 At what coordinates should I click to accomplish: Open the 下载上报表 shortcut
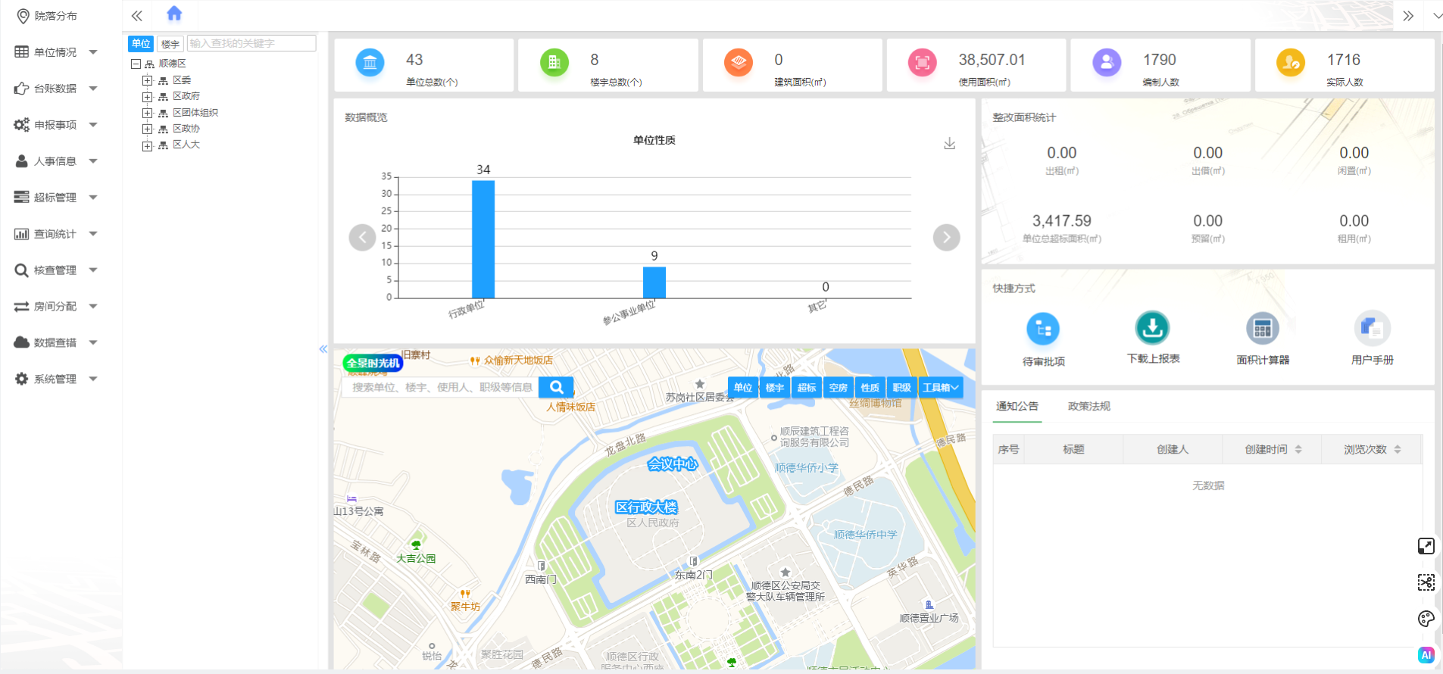[x=1153, y=339]
